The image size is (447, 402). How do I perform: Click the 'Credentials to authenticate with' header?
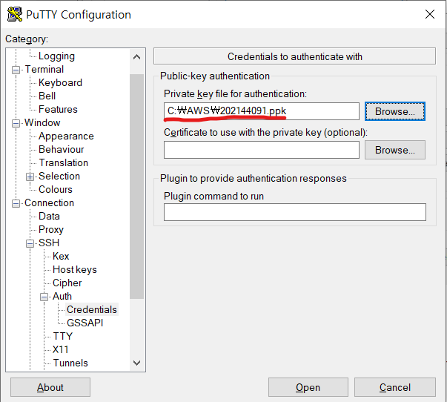pos(294,56)
